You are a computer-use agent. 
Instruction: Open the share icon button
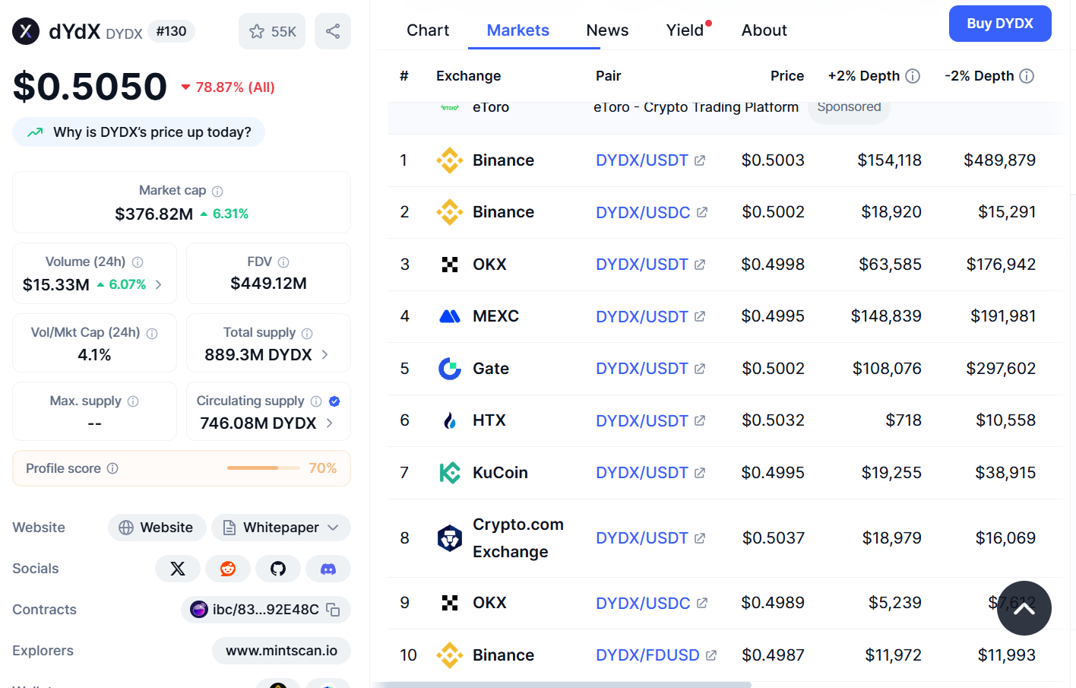333,31
